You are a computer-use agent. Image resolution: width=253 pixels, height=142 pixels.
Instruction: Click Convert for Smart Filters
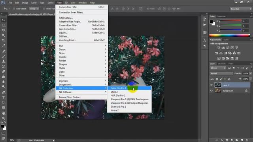pos(82,12)
